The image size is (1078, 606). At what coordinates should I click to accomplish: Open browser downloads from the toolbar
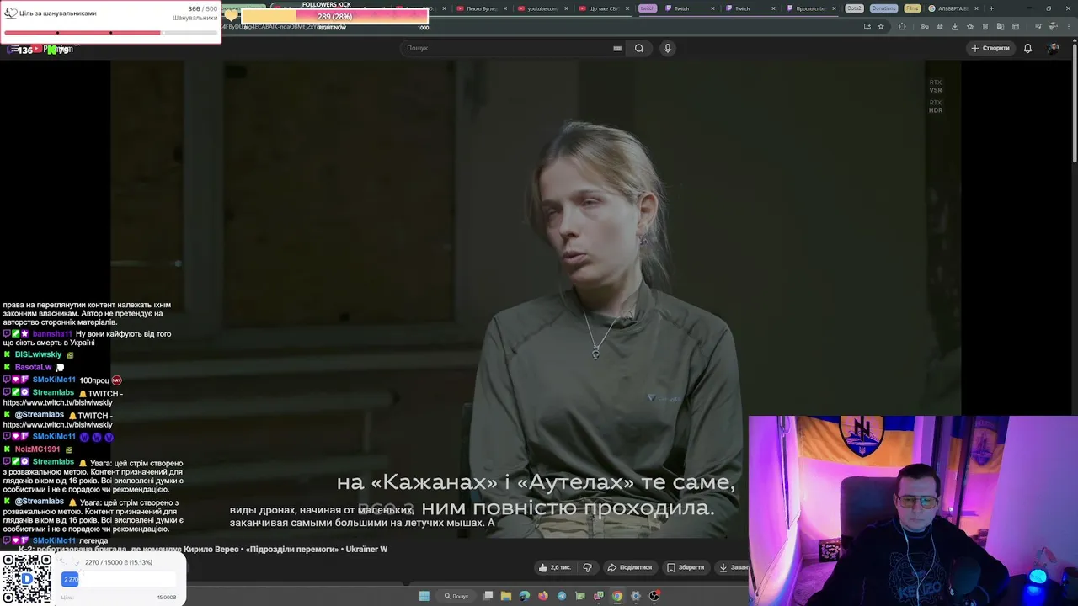955,26
